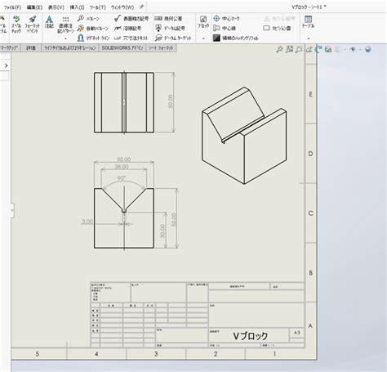Open the Hide/Show Items dropdown arrow
Image resolution: width=387 pixels, height=372 pixels.
click(360, 50)
